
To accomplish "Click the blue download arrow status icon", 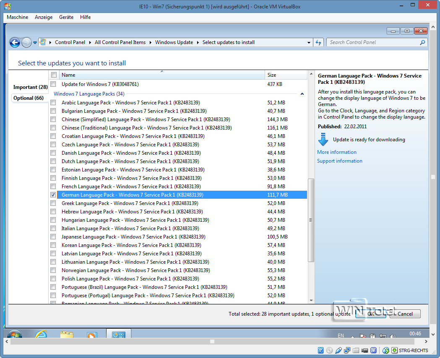I will pos(323,139).
